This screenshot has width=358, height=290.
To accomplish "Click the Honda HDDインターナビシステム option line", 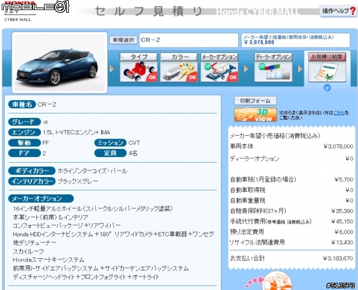I will (x=113, y=238).
